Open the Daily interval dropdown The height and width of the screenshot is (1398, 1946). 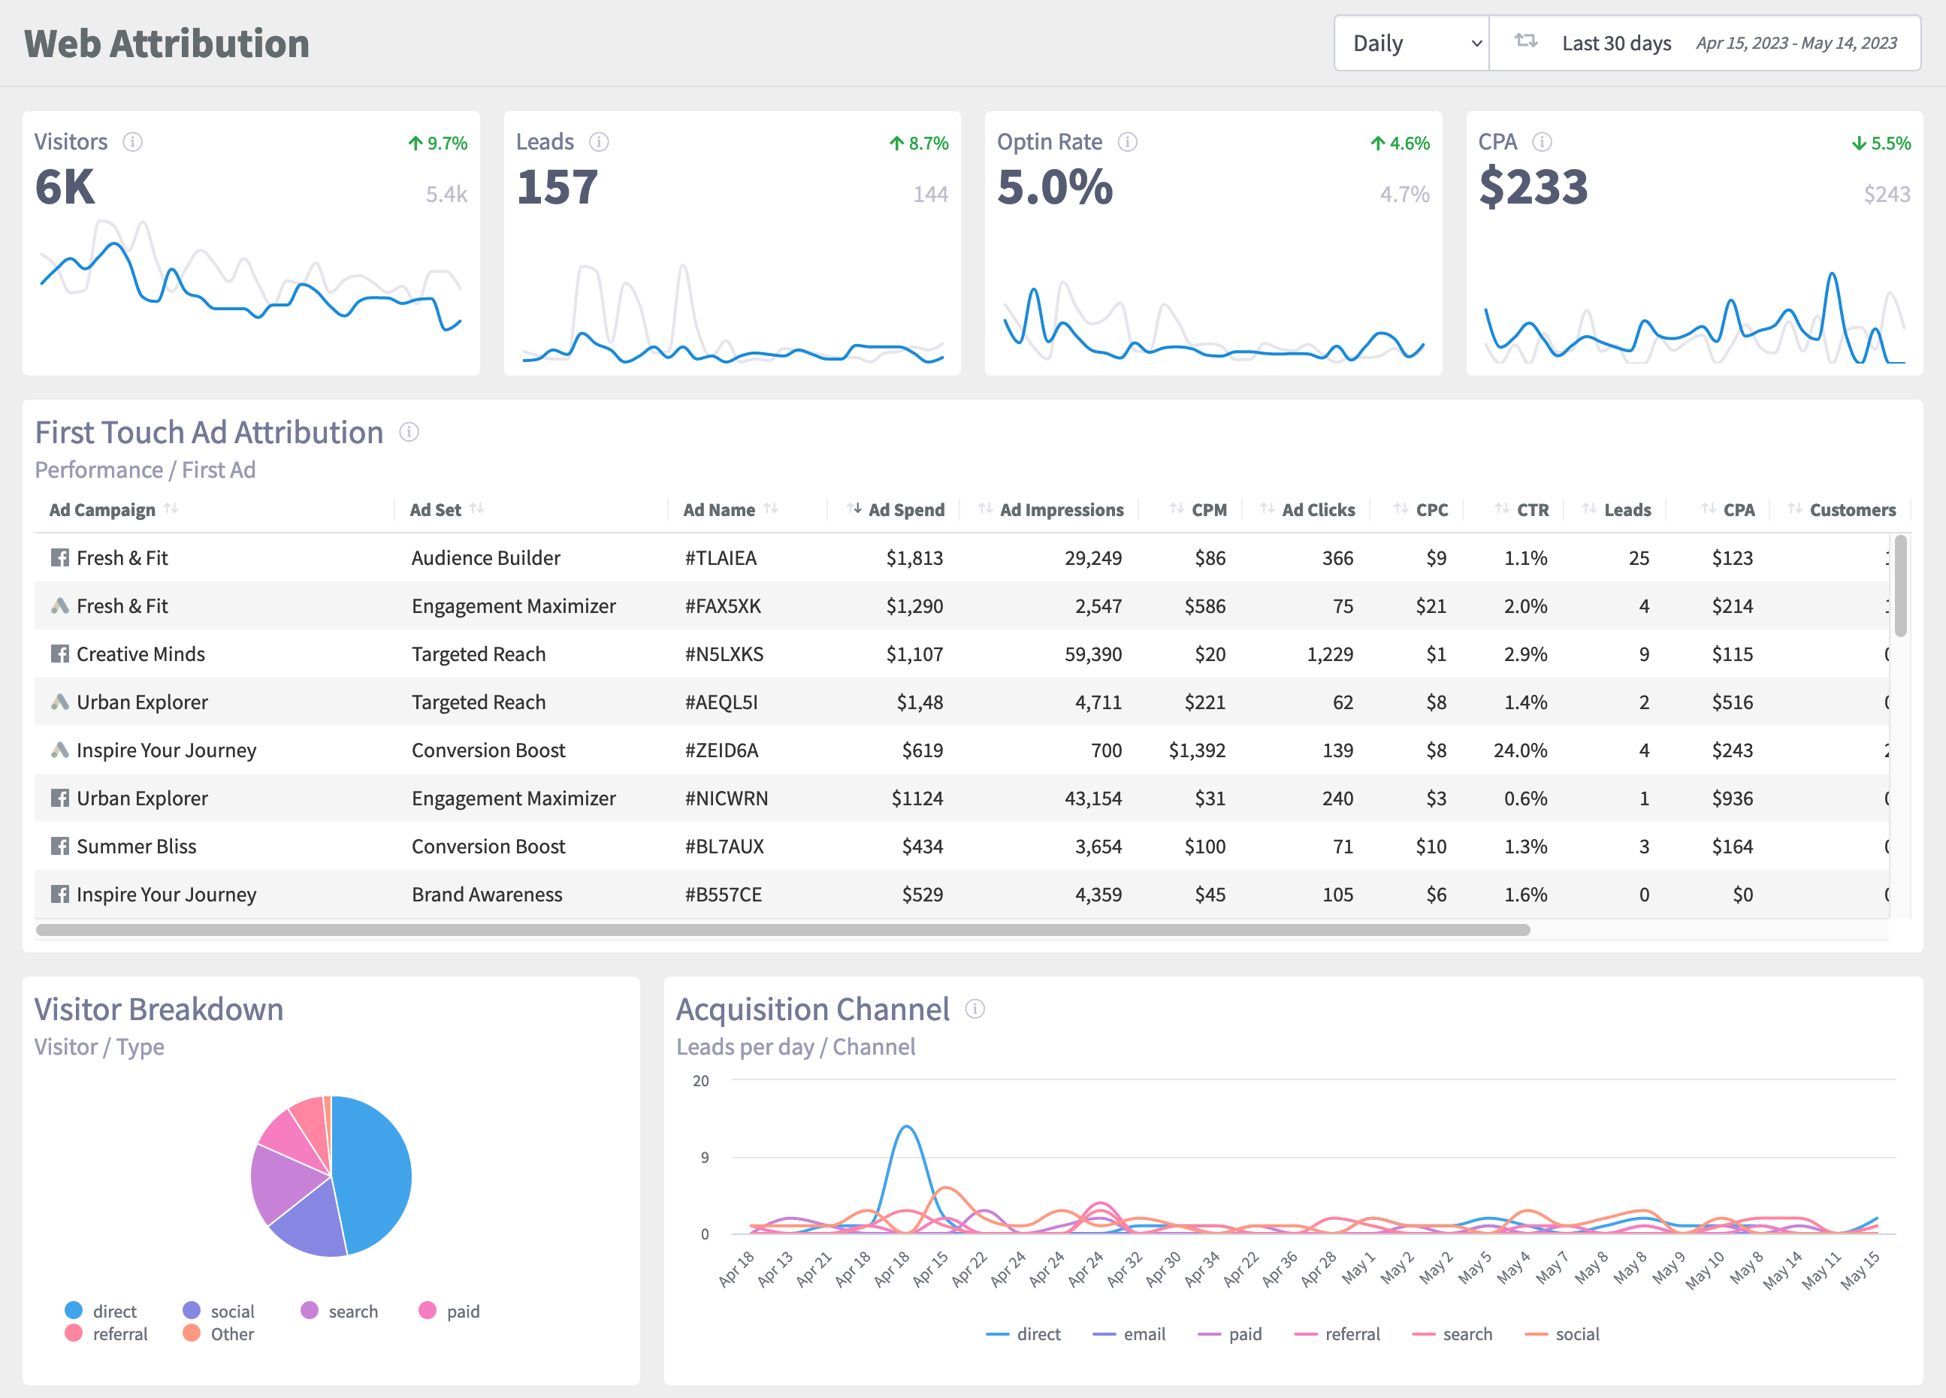click(1412, 43)
